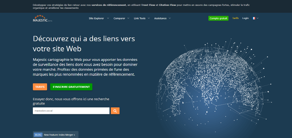This screenshot has width=292, height=138.
Task: Open the Site Explorer menu
Action: [96, 18]
